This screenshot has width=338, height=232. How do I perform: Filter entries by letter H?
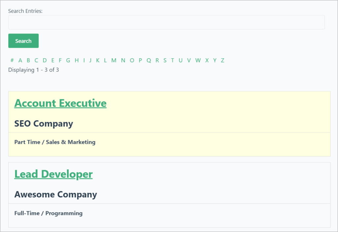(77, 60)
